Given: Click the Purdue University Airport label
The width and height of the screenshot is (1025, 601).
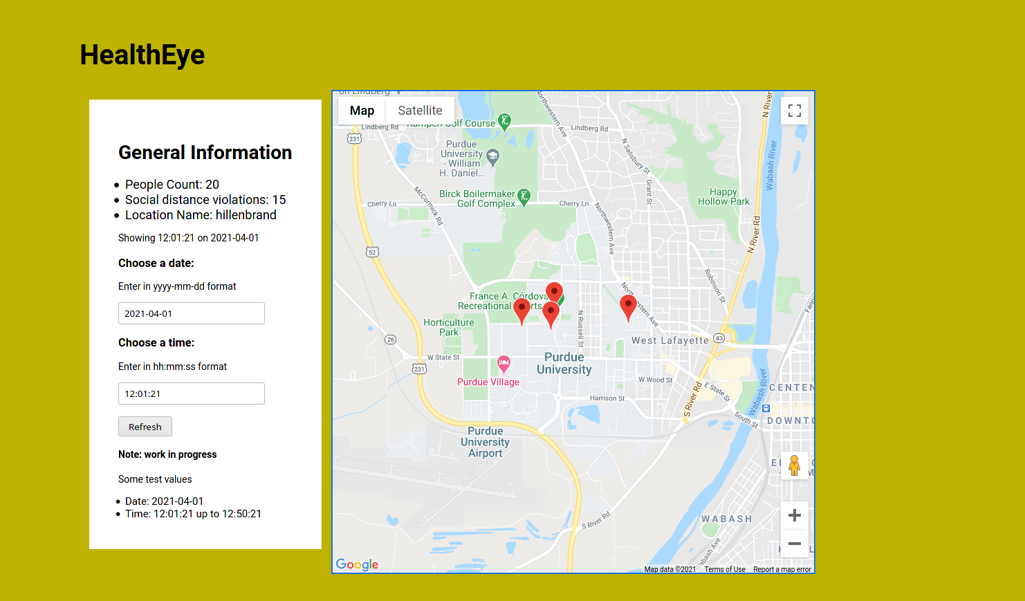Looking at the screenshot, I should [x=486, y=442].
